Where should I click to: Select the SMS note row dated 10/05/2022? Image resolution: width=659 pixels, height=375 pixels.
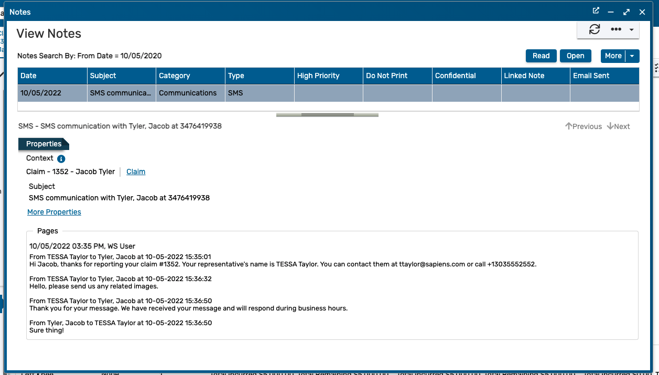pos(121,93)
